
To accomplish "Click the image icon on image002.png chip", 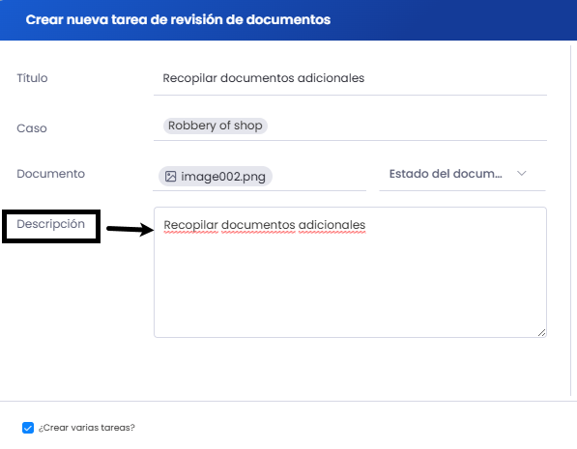I will point(170,176).
